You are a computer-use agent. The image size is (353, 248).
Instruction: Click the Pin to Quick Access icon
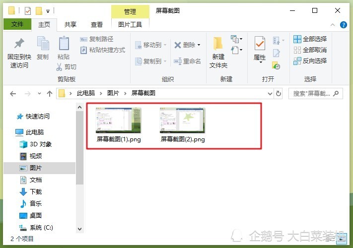(x=19, y=43)
